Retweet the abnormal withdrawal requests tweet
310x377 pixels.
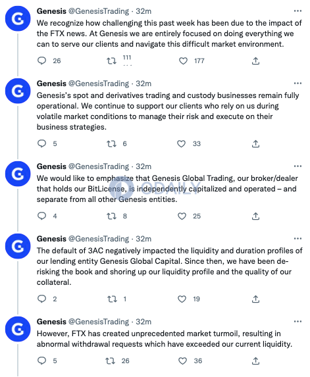point(110,361)
